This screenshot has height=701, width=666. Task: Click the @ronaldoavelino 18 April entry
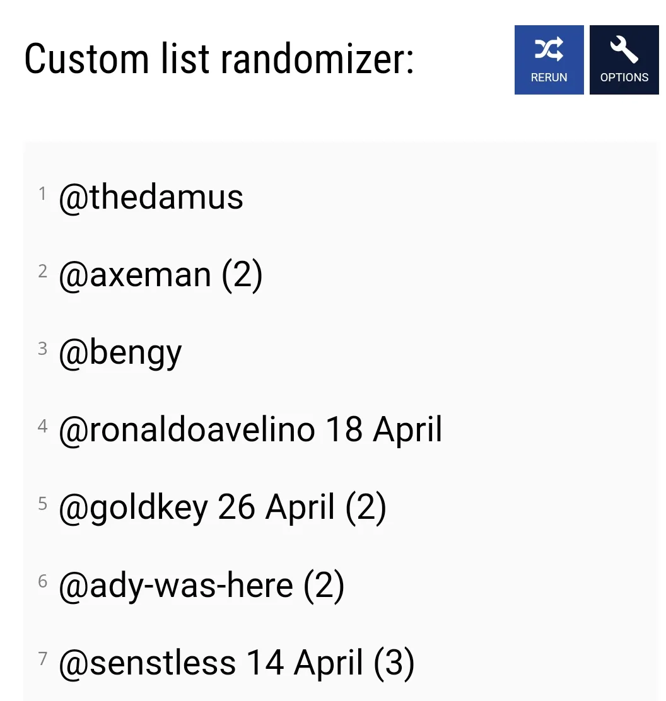tap(251, 429)
